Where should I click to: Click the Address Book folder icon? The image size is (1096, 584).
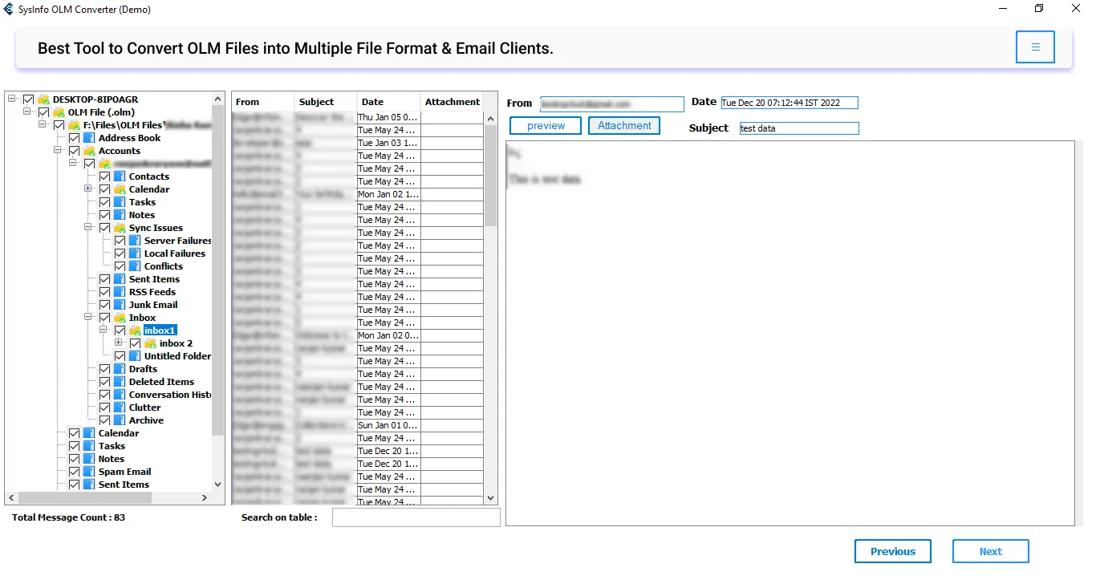point(89,138)
